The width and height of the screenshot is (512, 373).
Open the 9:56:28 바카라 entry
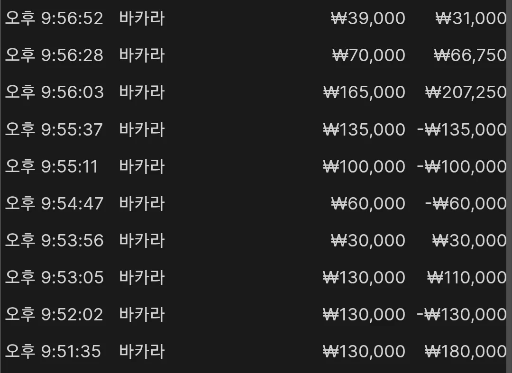[256, 55]
